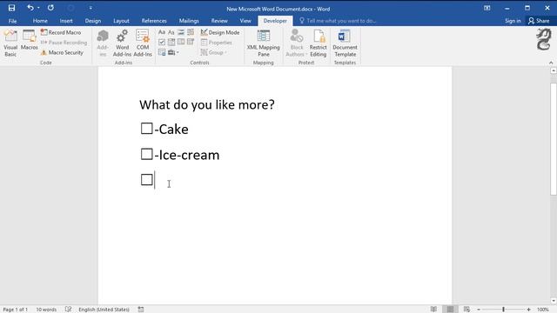This screenshot has width=557, height=313.
Task: Insert Plain Text content control
Action: 171,32
